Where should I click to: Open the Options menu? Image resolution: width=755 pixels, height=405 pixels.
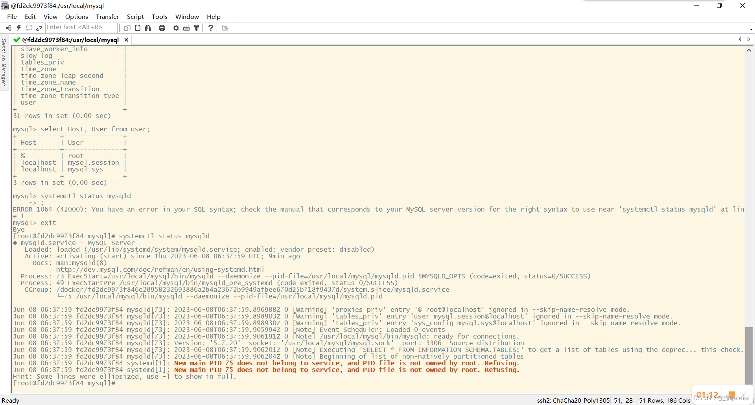[x=77, y=17]
